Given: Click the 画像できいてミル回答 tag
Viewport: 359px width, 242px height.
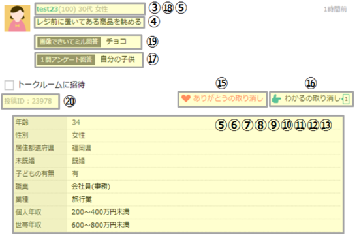Looking at the screenshot, I should pos(69,42).
